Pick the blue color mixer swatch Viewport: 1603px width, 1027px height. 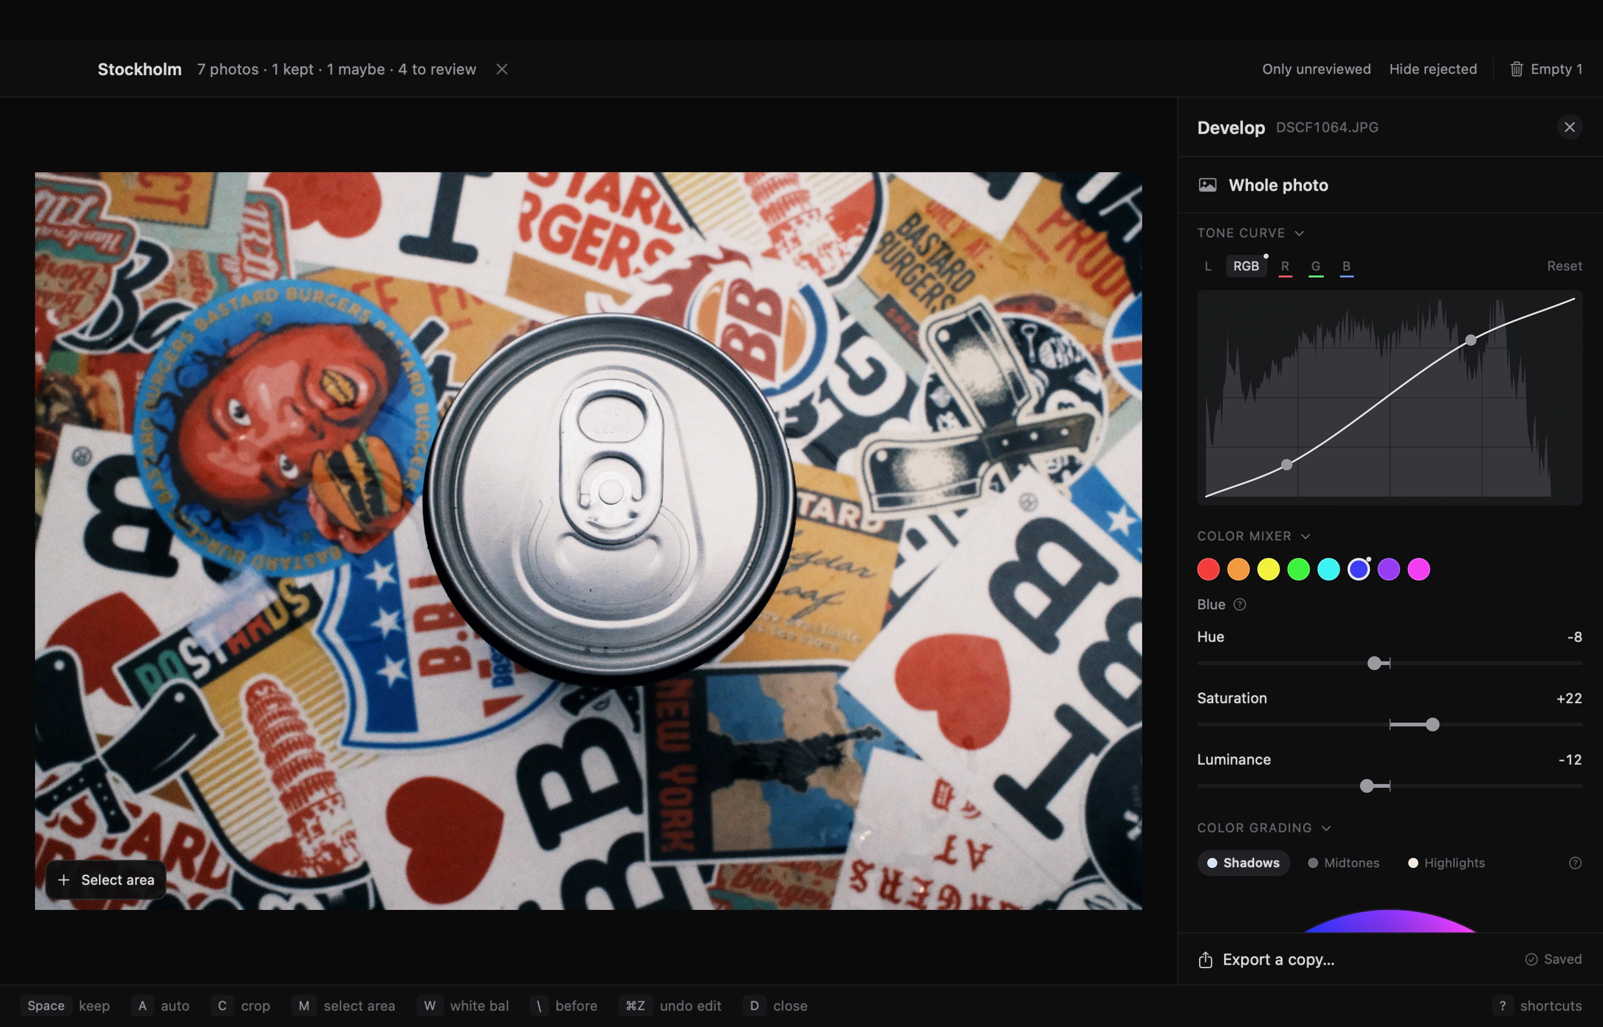1358,570
